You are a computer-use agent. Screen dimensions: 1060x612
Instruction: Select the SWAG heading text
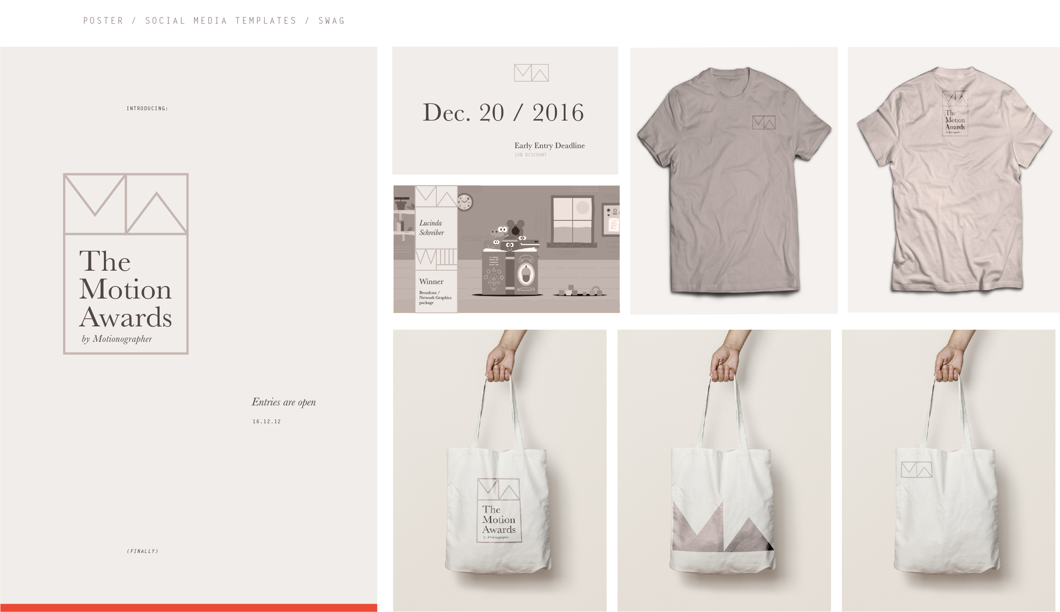[331, 21]
